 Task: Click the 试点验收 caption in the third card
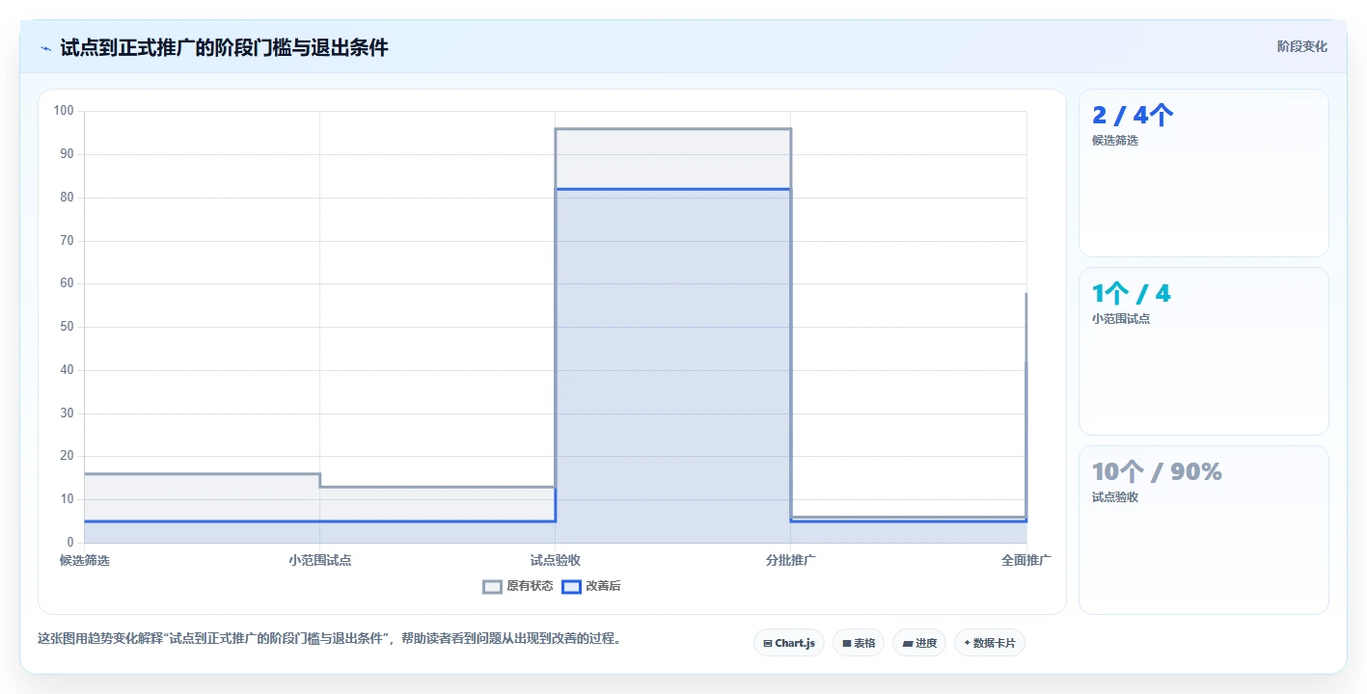point(1115,497)
